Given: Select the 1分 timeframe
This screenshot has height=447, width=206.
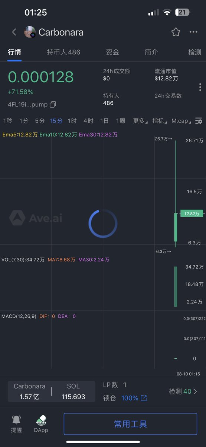Looking at the screenshot, I should pos(24,121).
